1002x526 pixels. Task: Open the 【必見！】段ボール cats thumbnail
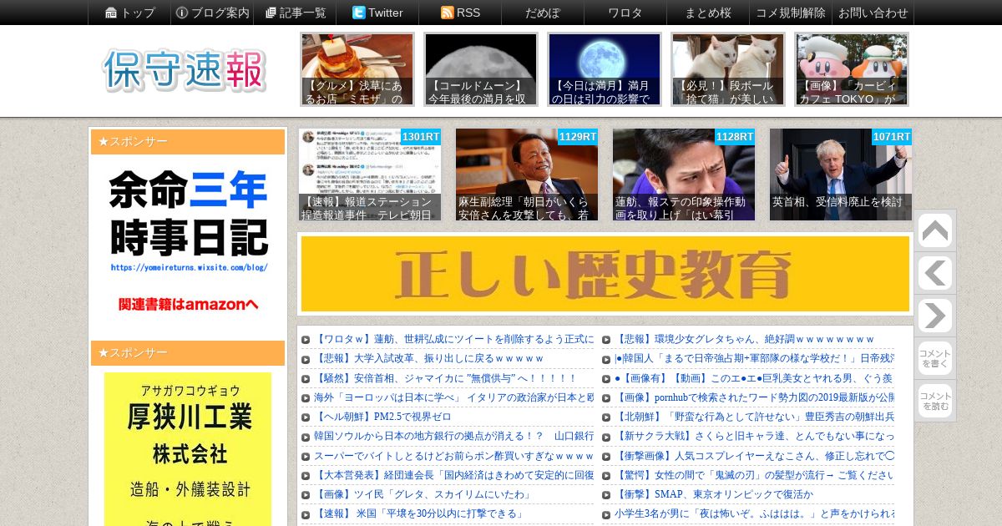tap(728, 69)
